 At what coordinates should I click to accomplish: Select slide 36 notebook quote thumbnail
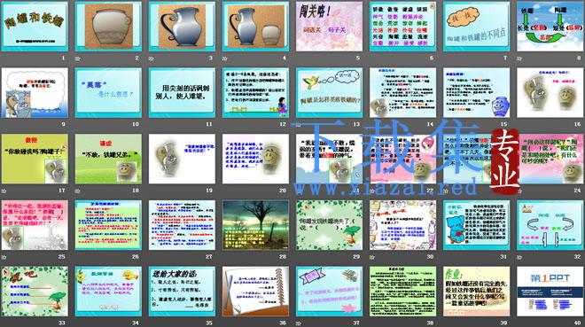pyautogui.click(x=255, y=292)
